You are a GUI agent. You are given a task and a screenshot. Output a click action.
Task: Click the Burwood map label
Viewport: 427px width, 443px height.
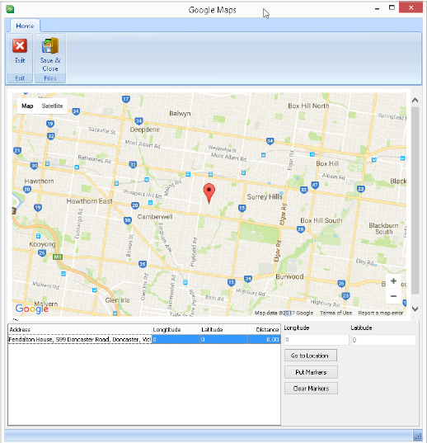[x=289, y=276]
